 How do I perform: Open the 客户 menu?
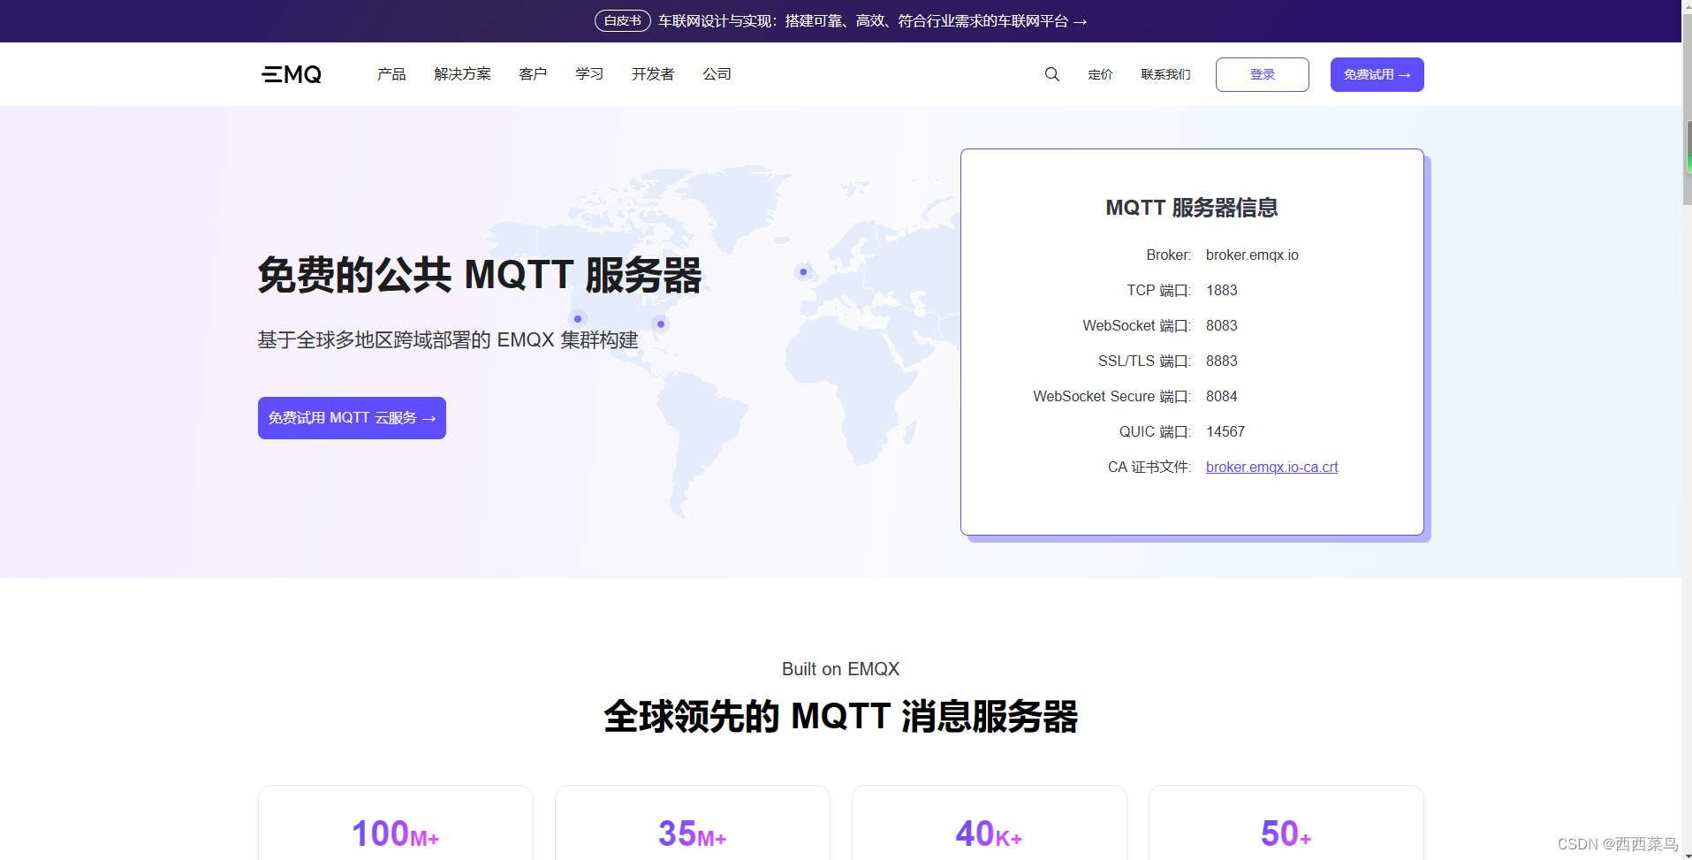coord(533,74)
